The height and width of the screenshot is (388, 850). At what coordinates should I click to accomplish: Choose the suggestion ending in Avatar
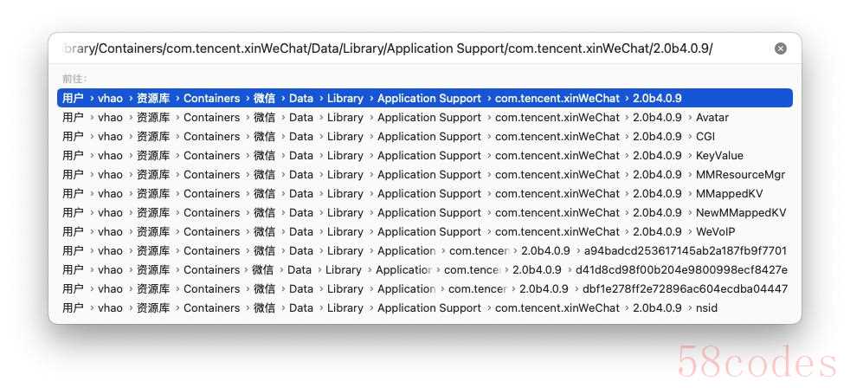click(425, 117)
